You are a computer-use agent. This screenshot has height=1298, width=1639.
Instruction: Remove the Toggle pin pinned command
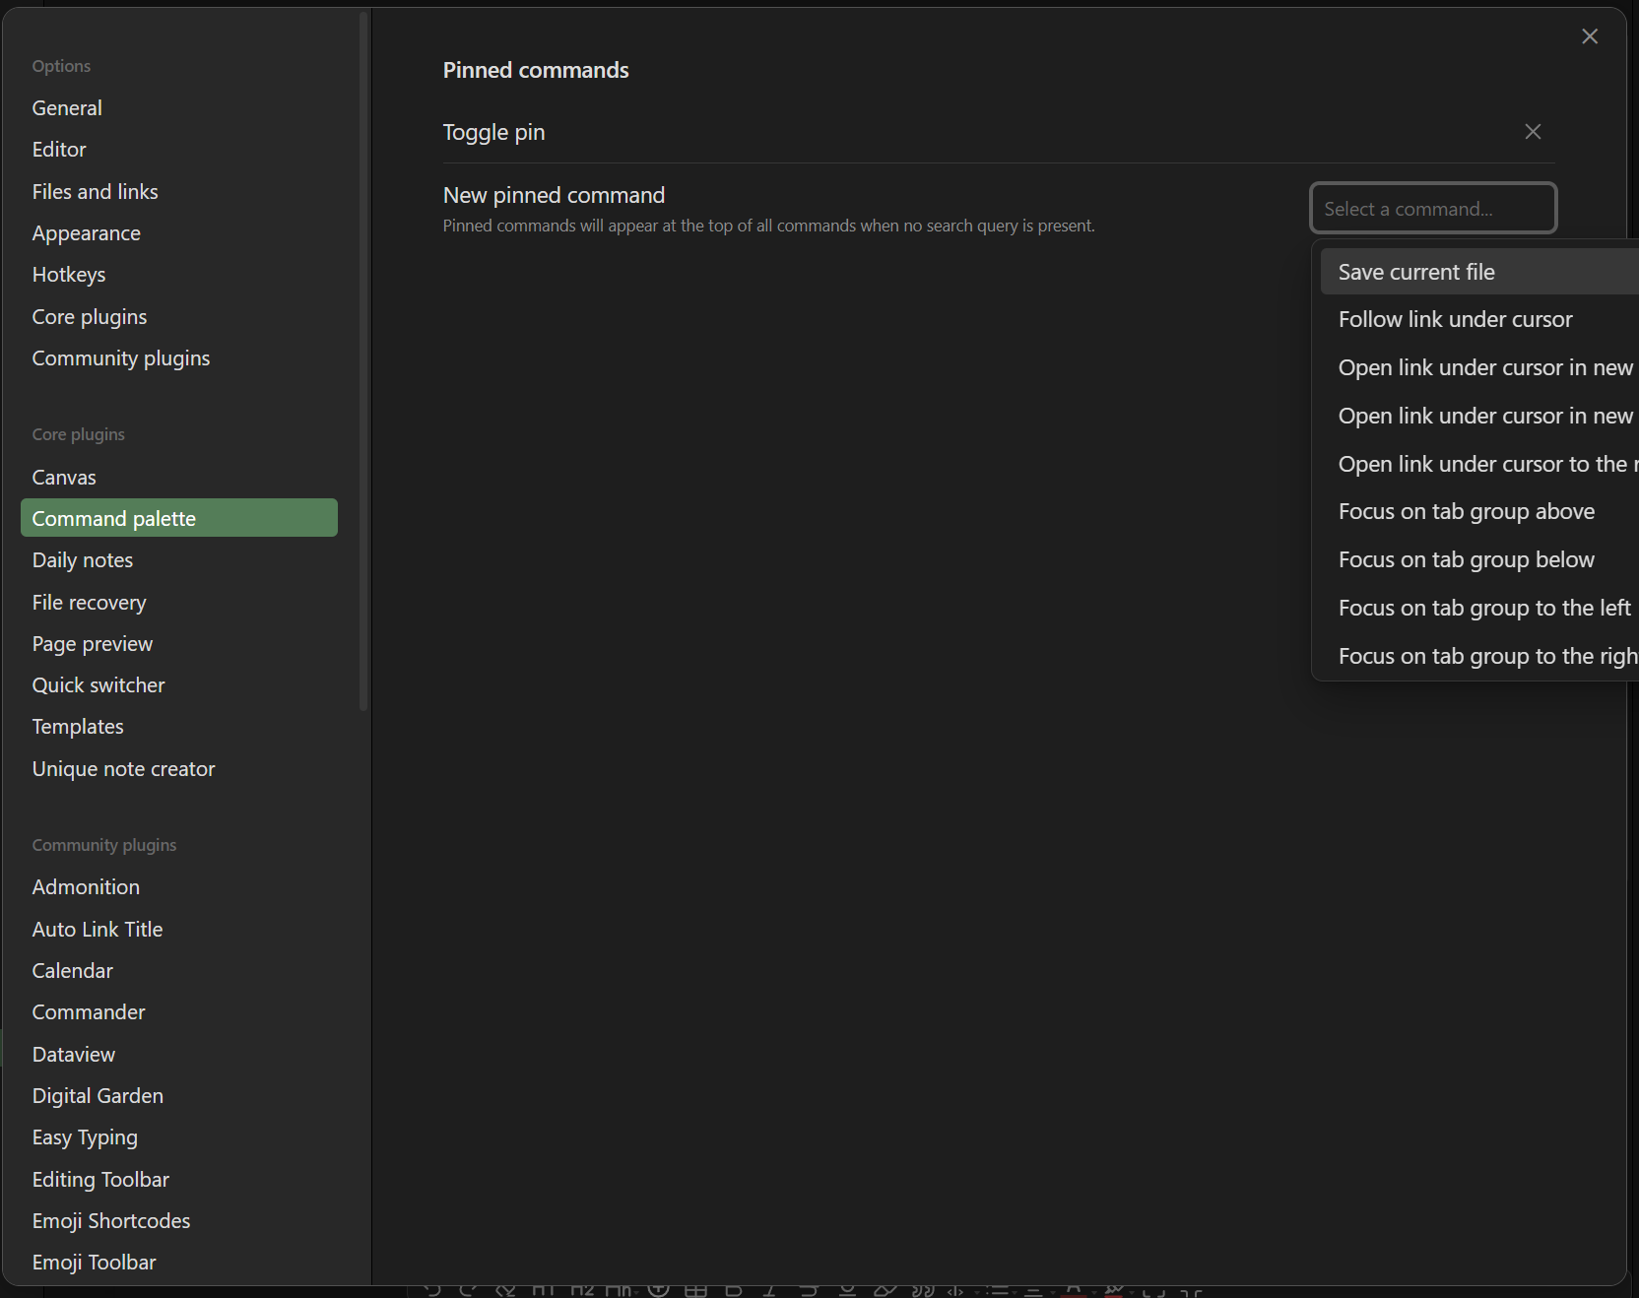point(1533,132)
